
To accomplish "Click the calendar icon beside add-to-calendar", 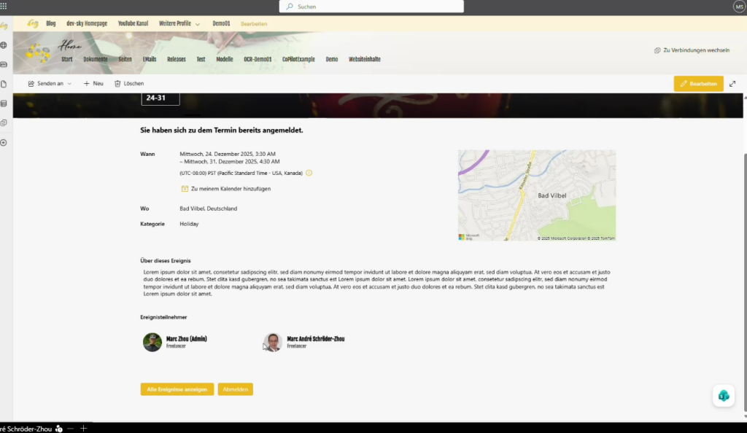I will (185, 189).
